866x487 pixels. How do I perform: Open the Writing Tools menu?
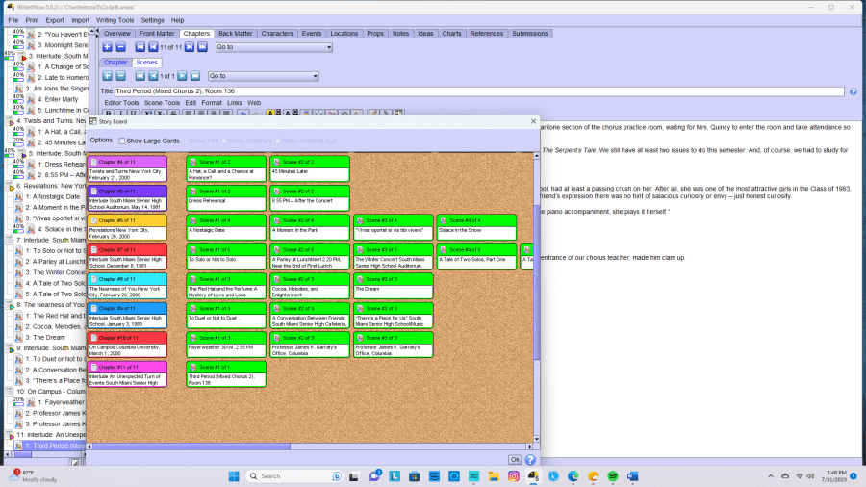tap(115, 20)
